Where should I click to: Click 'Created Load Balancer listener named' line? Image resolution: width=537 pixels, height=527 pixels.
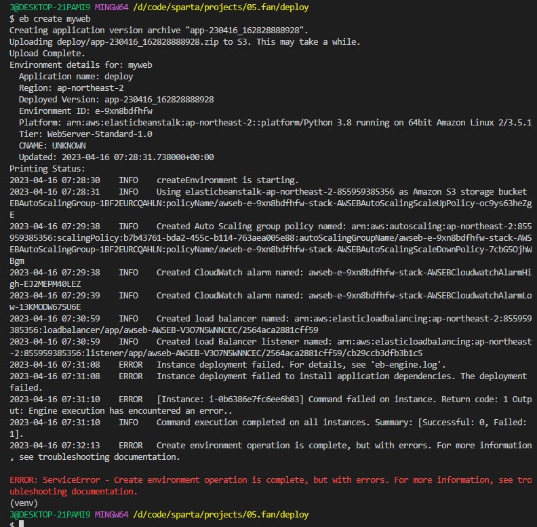(271, 347)
